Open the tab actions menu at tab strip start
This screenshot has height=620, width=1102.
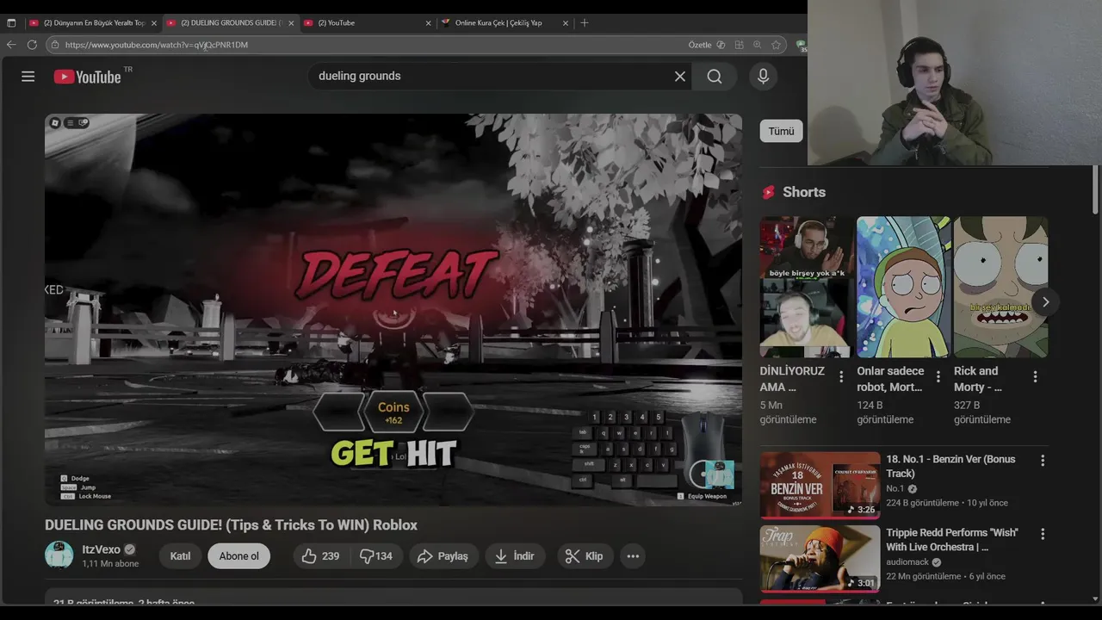[11, 23]
